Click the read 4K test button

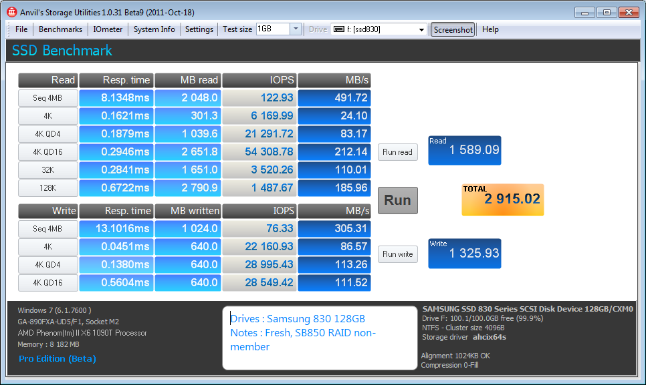pos(47,116)
